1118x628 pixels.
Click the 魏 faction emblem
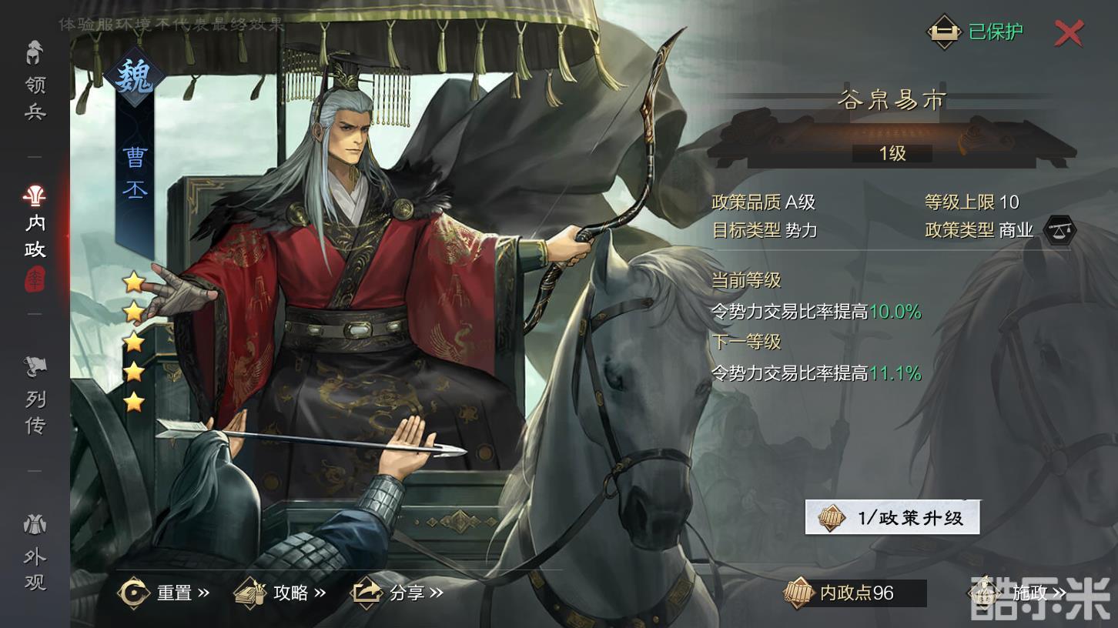tap(135, 77)
